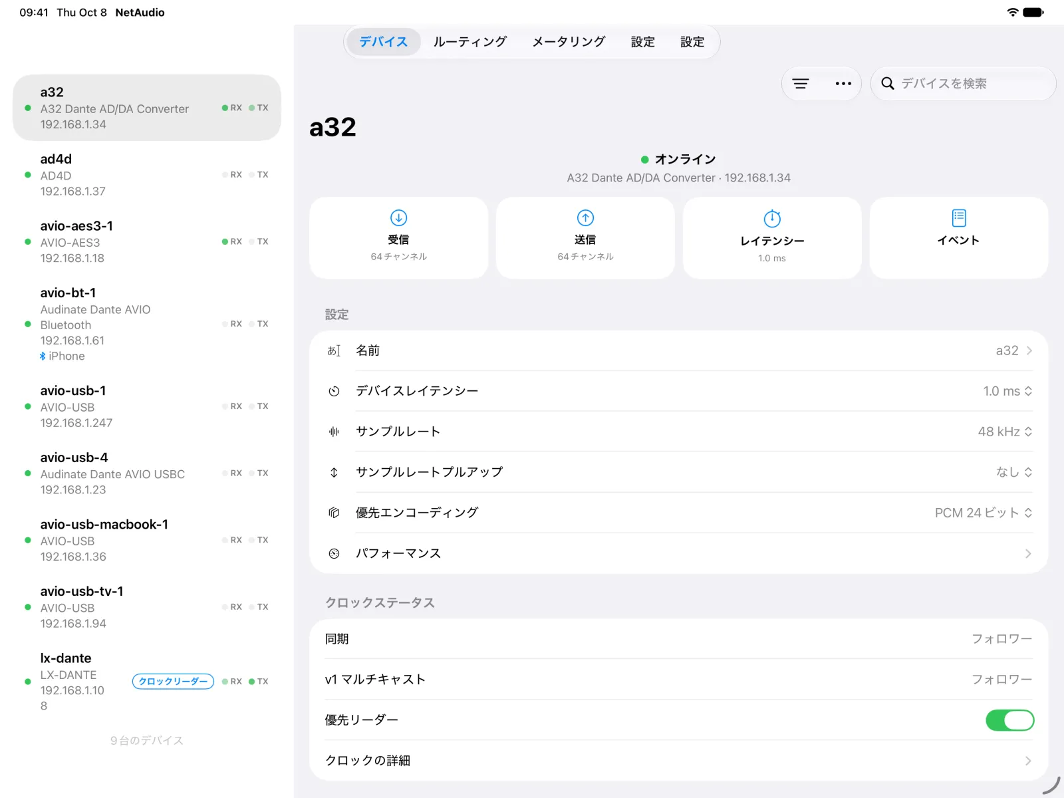The image size is (1064, 798).
Task: Click the green オンライン status dot
Action: [x=644, y=160]
